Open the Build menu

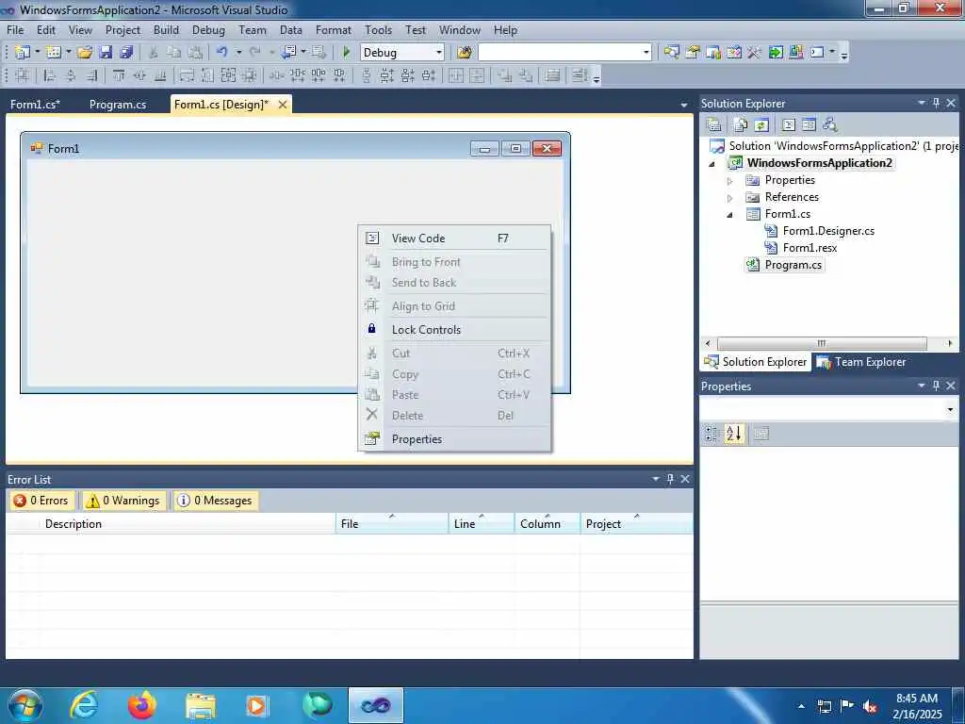pyautogui.click(x=166, y=29)
